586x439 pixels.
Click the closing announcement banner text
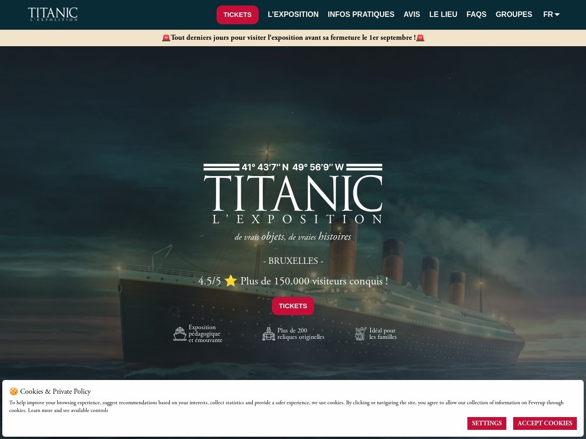(x=293, y=37)
